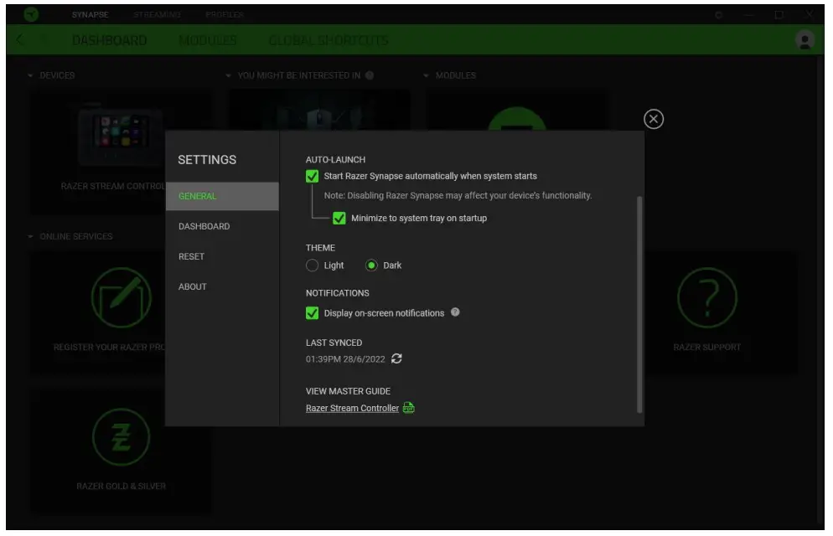Click the Razer logo in the title bar
The width and height of the screenshot is (833, 536).
click(x=30, y=15)
